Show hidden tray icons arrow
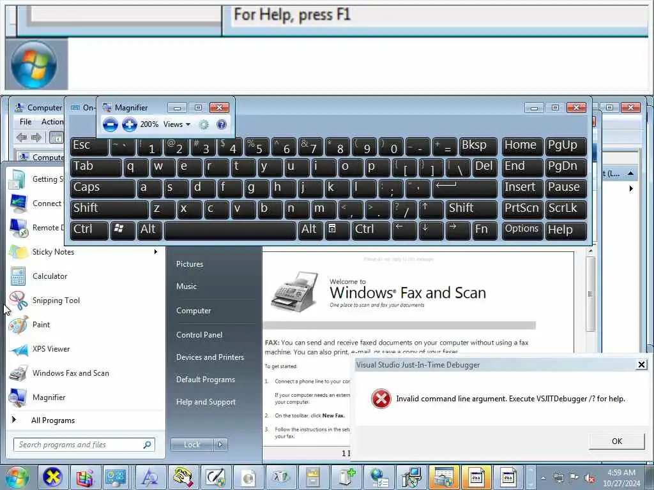 [543, 479]
